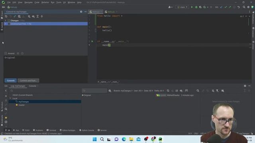The width and height of the screenshot is (255, 143).
Task: Collapse the Local branches node
Action: click(11, 99)
